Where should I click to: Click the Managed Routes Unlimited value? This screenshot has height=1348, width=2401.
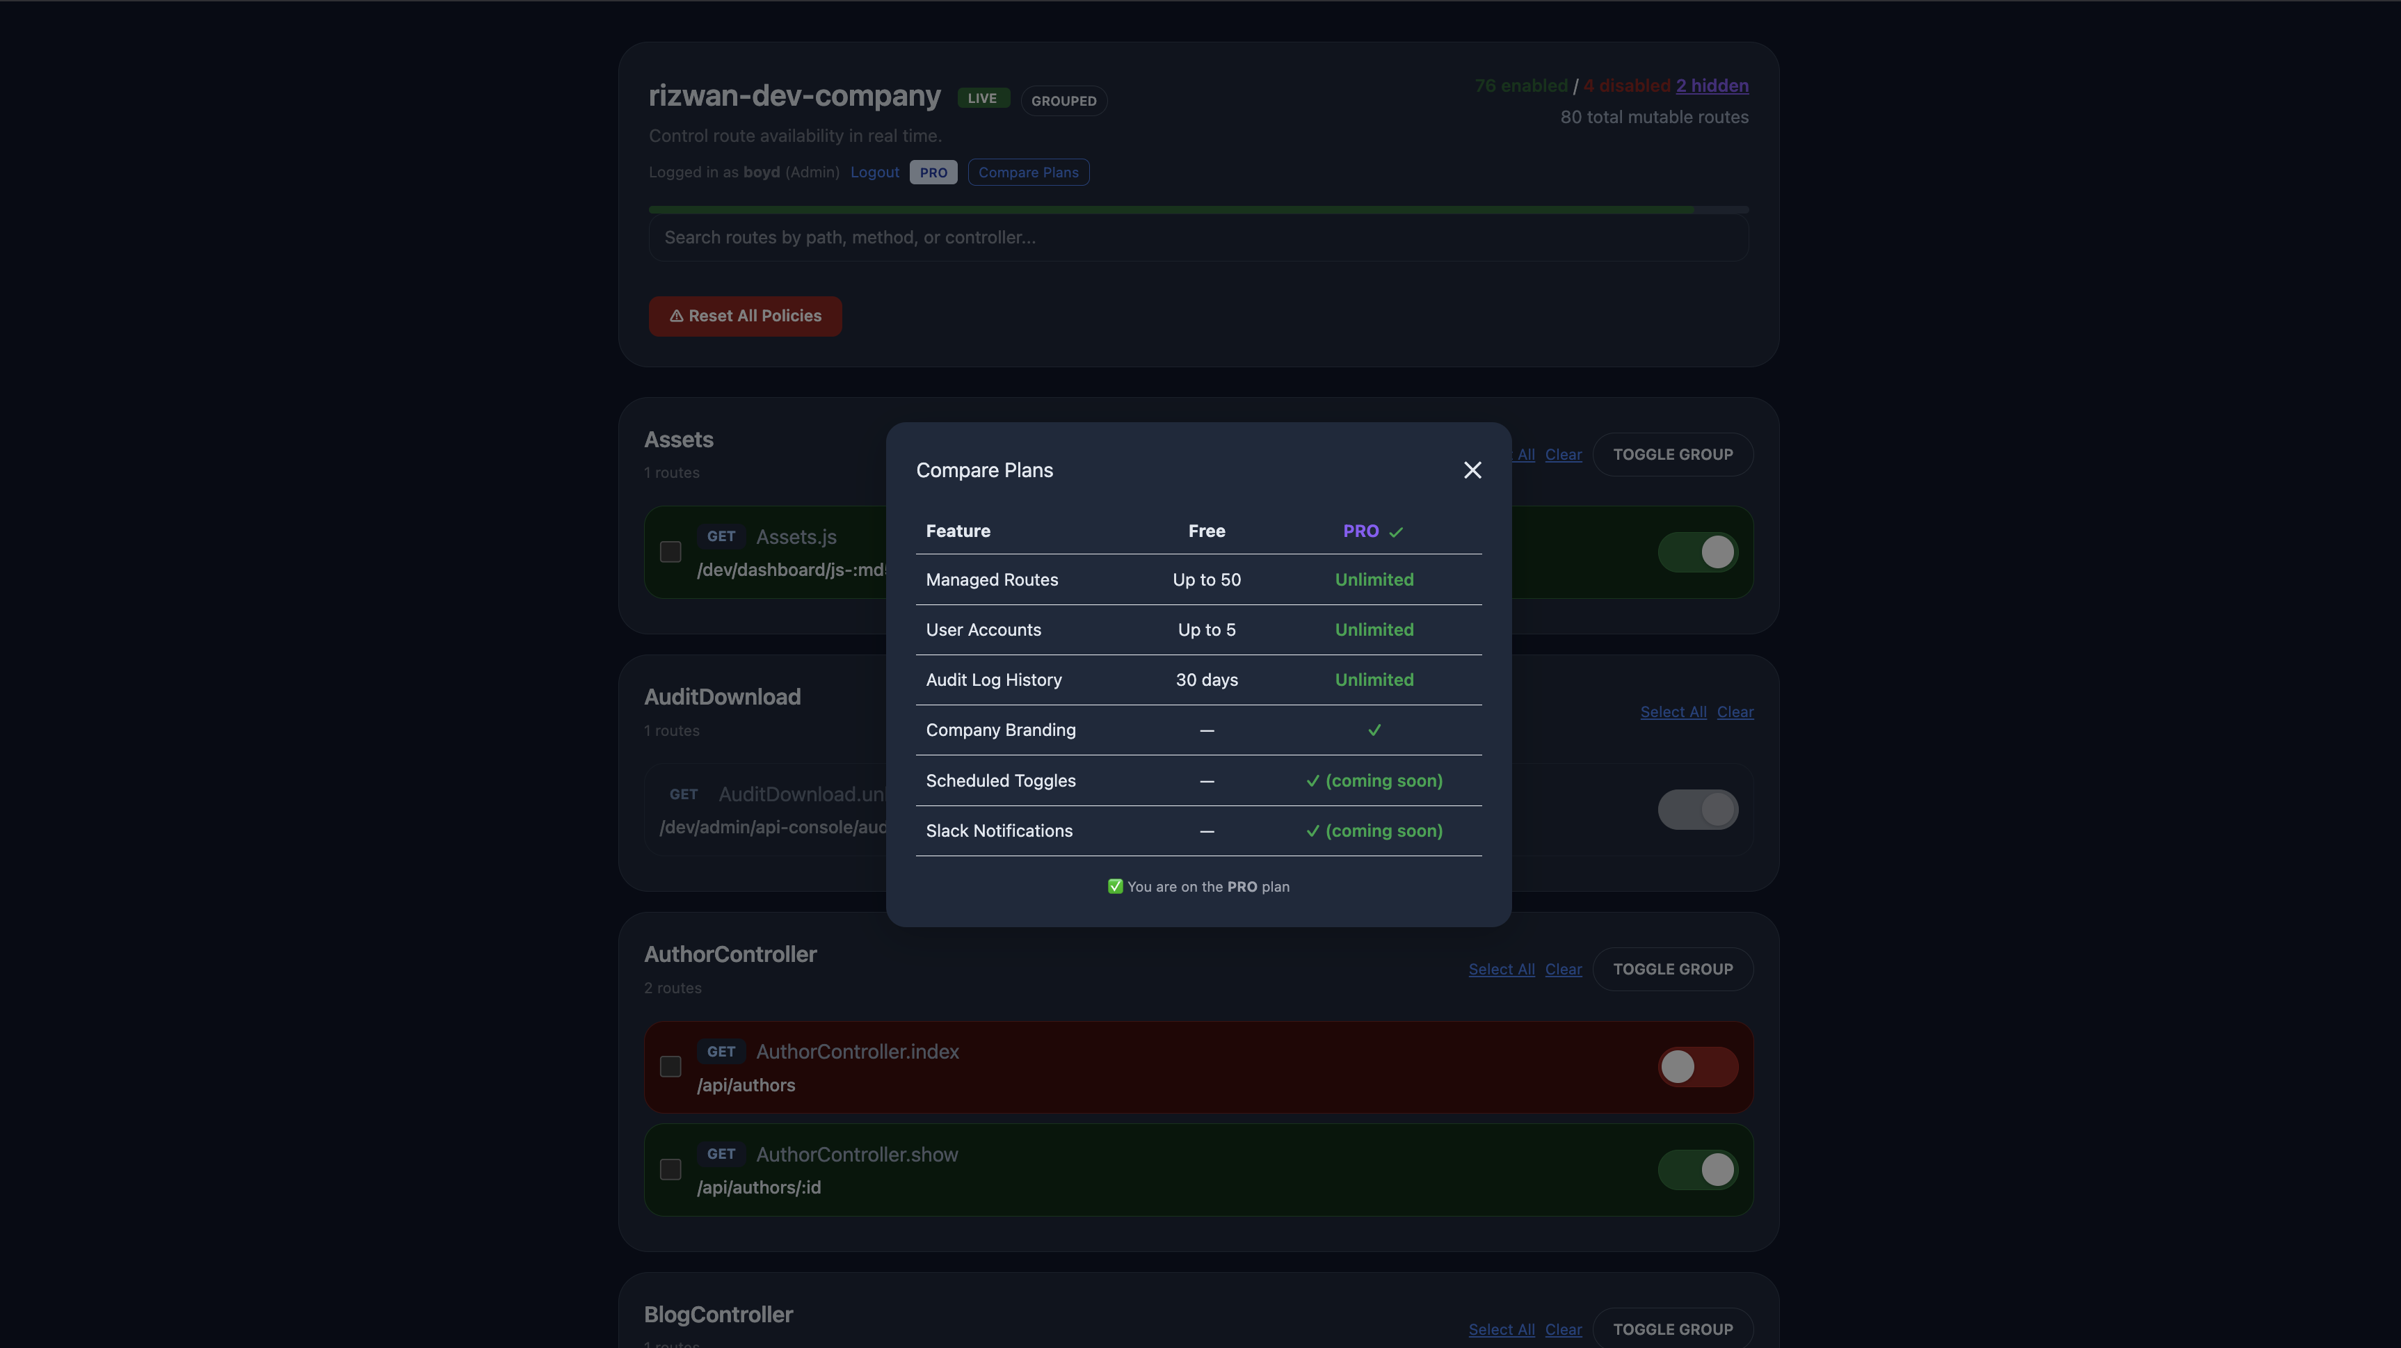[1374, 580]
